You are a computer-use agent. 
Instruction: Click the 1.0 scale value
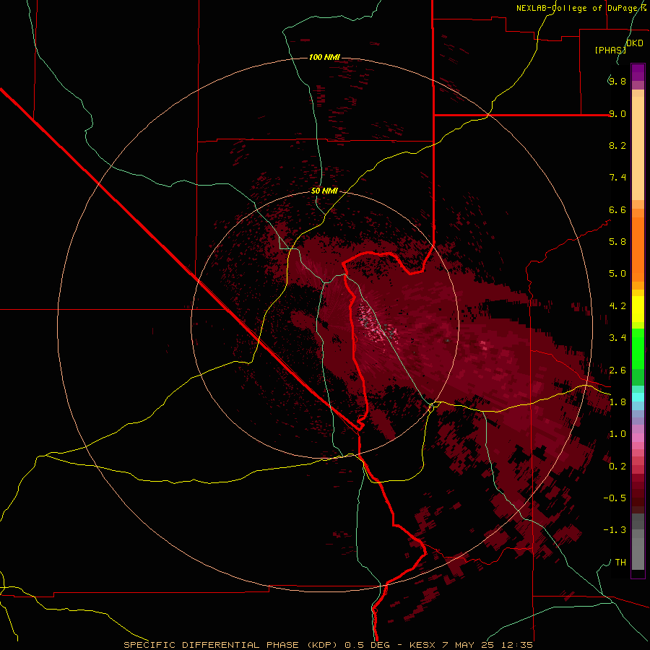[617, 434]
